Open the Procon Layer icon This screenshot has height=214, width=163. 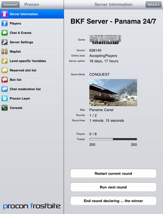[x=4, y=98]
